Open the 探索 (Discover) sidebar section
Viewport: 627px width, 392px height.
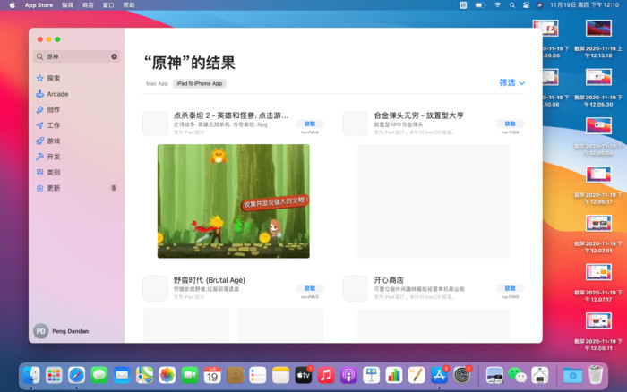pos(54,78)
